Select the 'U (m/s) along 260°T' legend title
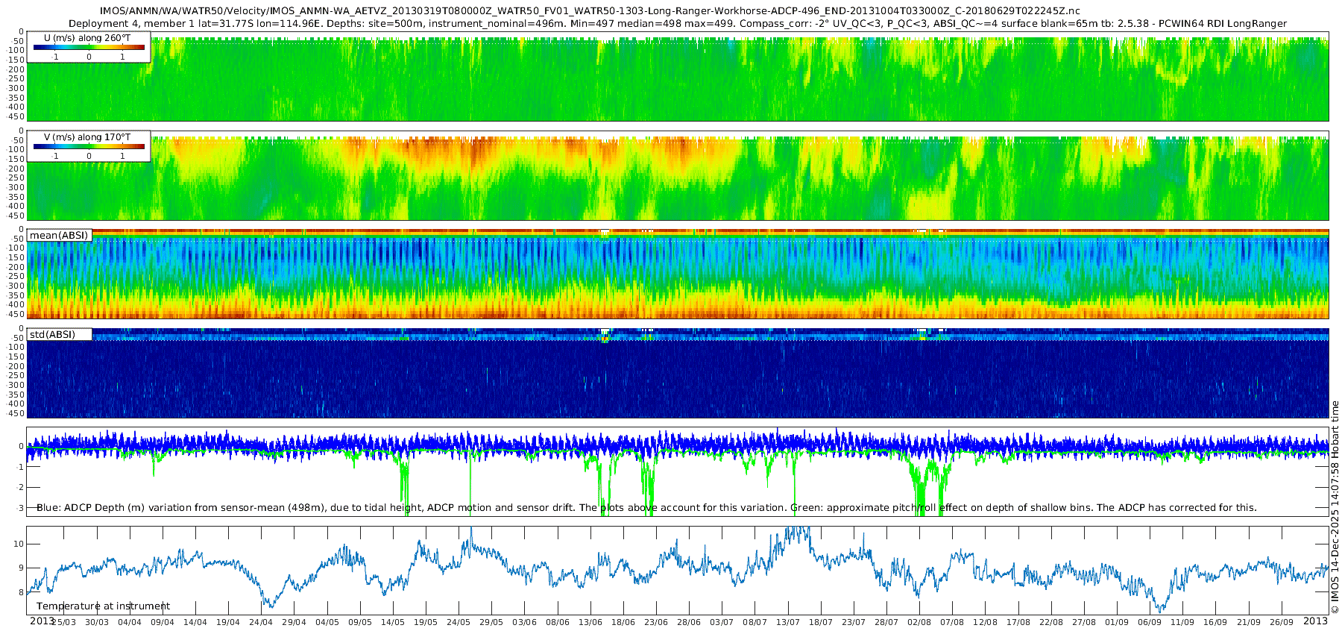This screenshot has height=634, width=1342. coord(87,37)
